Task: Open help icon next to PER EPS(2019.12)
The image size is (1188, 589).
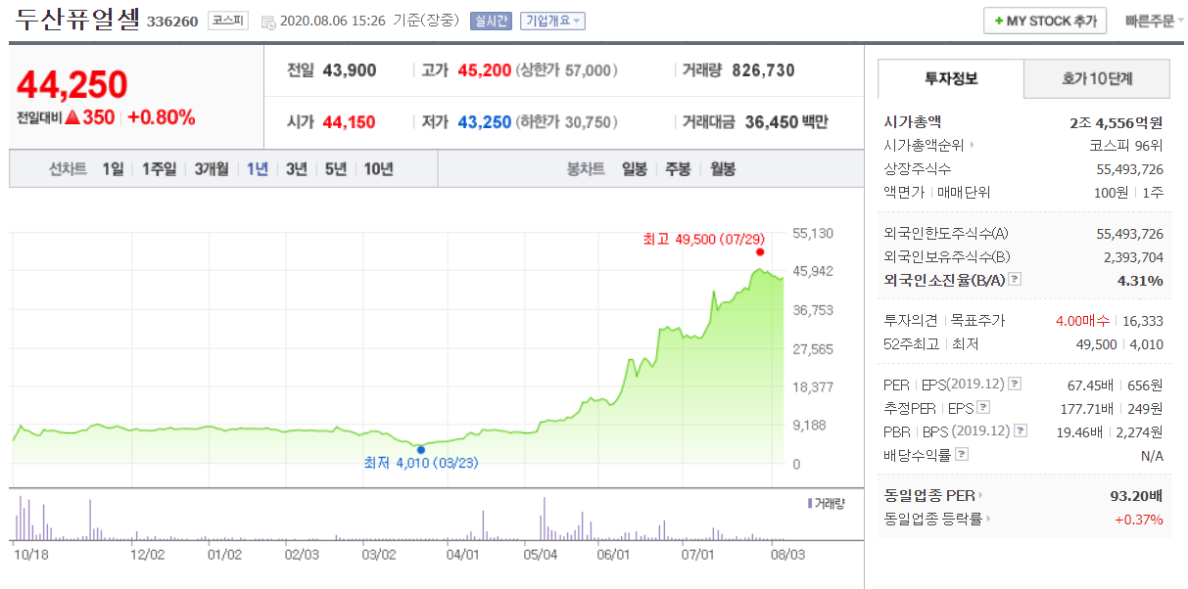Action: (1015, 384)
